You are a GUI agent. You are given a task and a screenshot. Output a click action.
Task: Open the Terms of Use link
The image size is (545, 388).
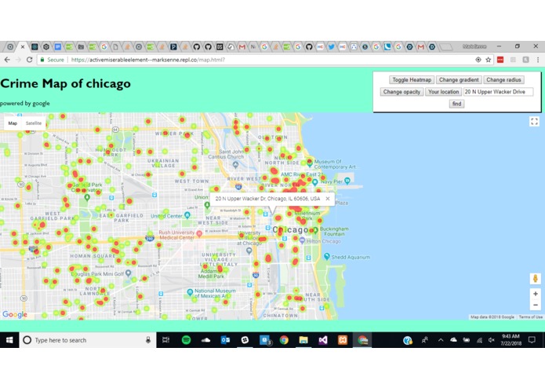point(530,317)
